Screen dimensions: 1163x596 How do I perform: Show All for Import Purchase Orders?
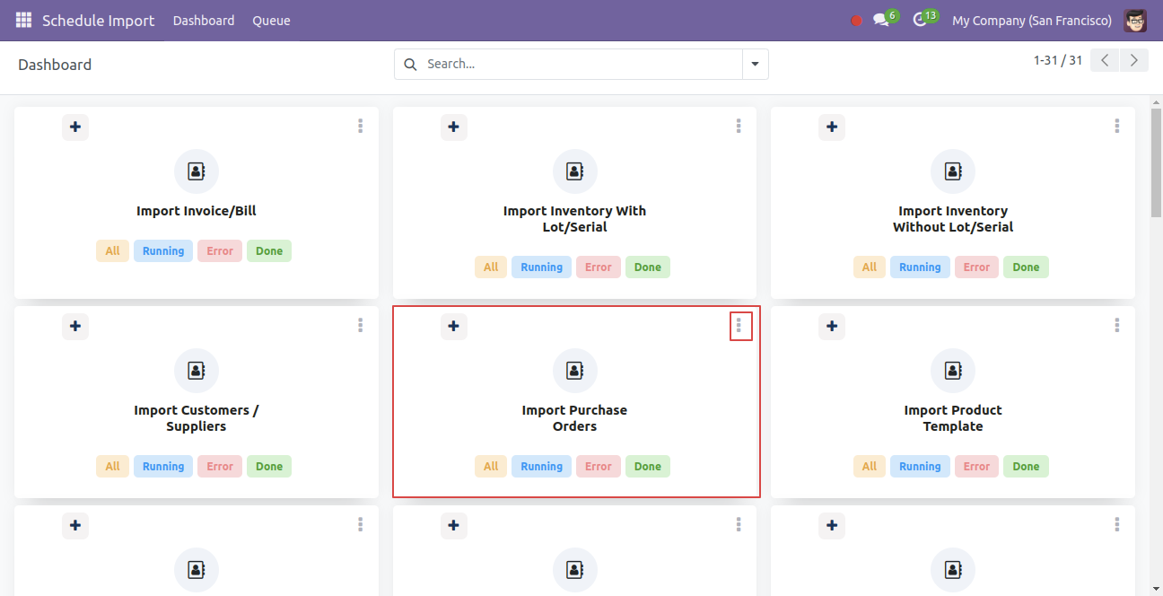click(491, 467)
